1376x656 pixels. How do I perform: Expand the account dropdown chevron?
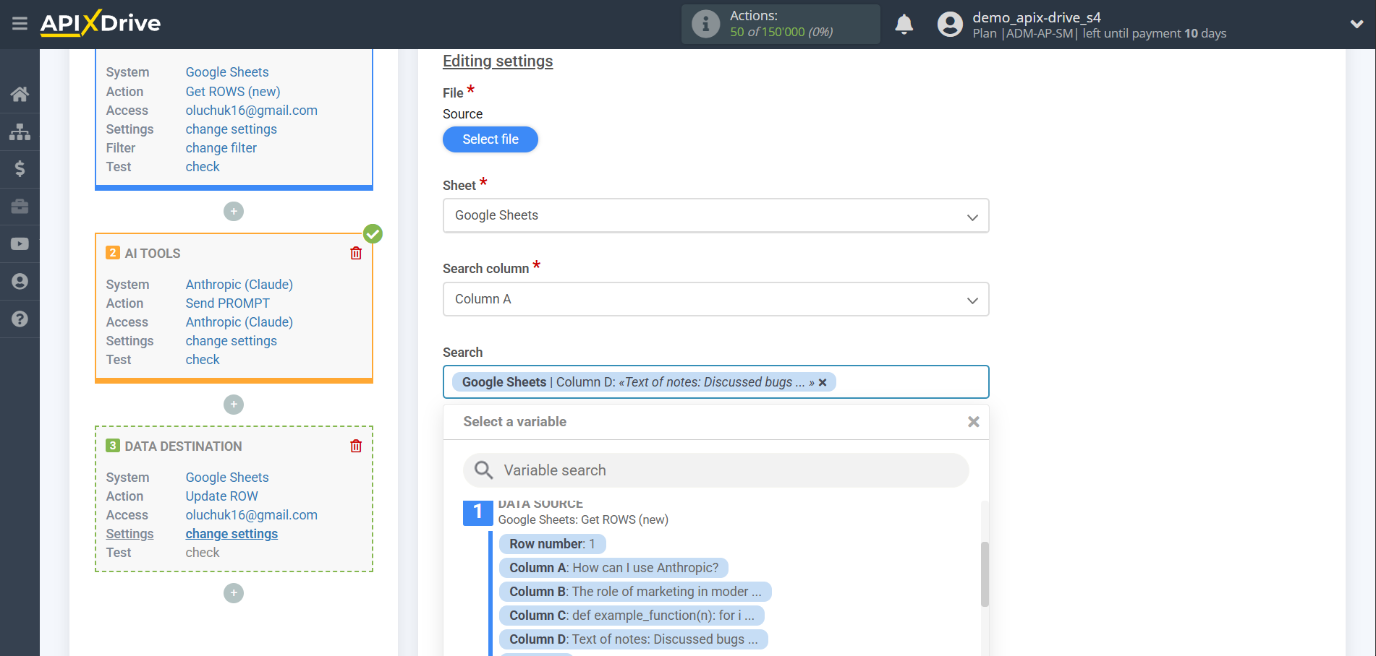pos(1356,24)
